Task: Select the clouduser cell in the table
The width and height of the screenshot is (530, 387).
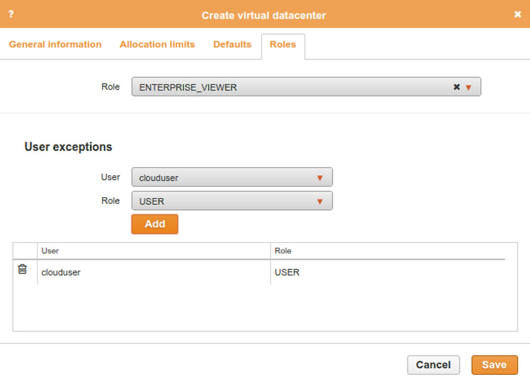Action: point(154,272)
